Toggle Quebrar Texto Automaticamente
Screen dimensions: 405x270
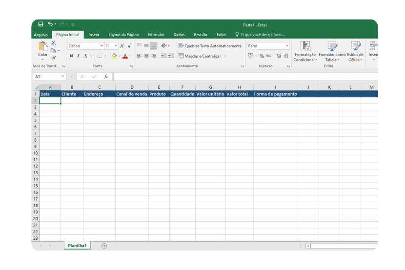[x=210, y=46]
